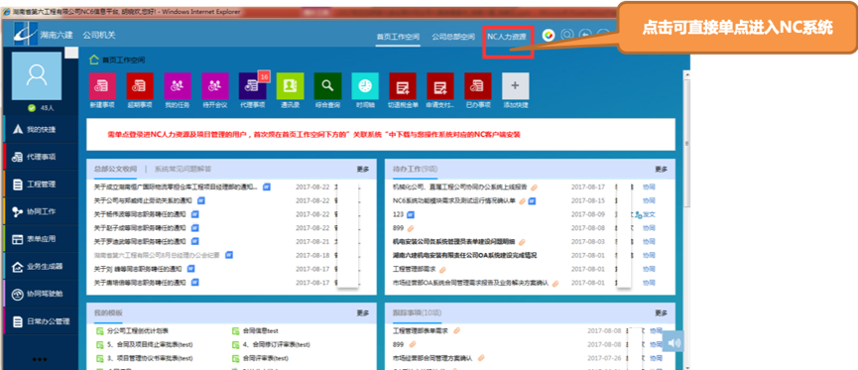Open 表单应用 in the left sidebar

(41, 239)
